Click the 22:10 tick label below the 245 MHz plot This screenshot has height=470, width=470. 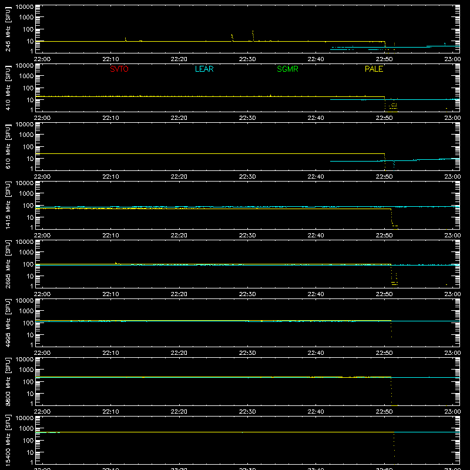coord(110,59)
